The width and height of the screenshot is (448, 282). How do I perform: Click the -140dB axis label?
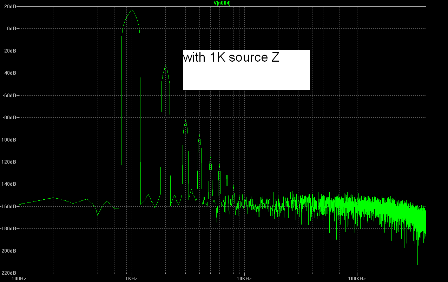[8, 184]
